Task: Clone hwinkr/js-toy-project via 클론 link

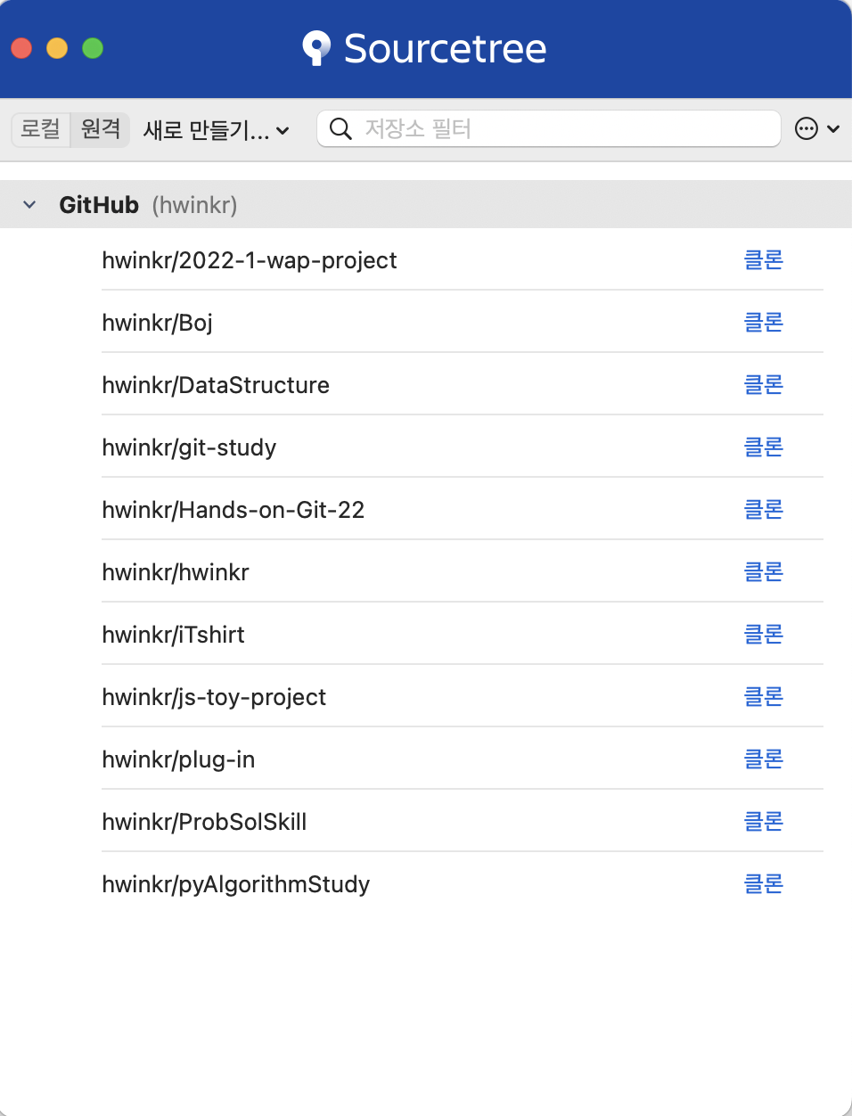Action: click(764, 696)
